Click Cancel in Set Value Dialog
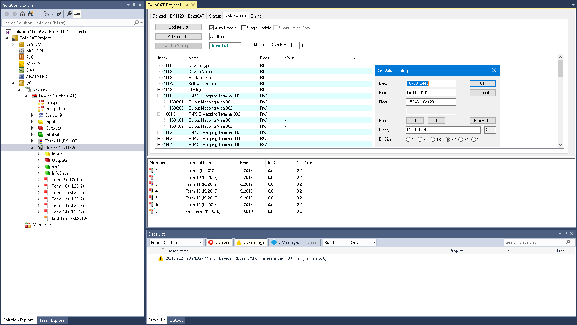 482,93
